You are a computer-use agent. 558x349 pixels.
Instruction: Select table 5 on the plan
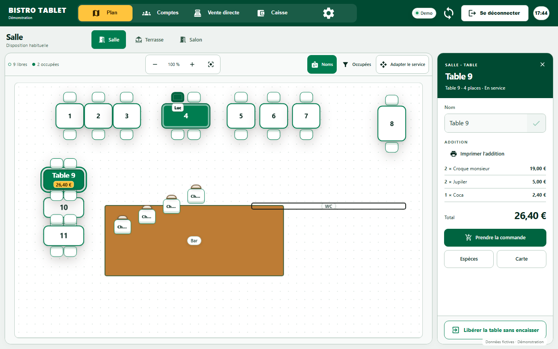click(x=241, y=116)
